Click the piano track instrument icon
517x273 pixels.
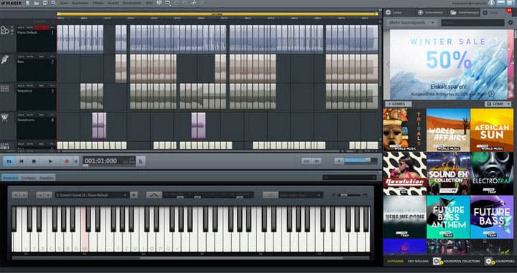pyautogui.click(x=4, y=30)
